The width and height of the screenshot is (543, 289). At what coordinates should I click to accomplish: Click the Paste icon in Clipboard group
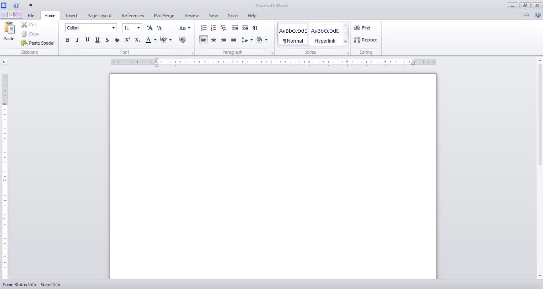(9, 31)
